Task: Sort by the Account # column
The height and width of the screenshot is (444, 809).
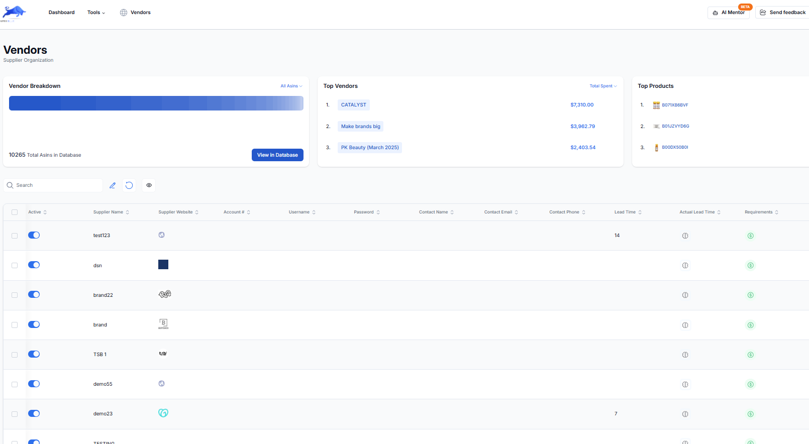Action: pyautogui.click(x=237, y=212)
